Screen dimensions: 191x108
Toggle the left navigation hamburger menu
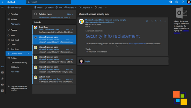pyautogui.click(x=2, y=7)
